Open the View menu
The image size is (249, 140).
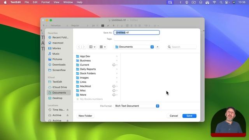pyautogui.click(x=56, y=2)
